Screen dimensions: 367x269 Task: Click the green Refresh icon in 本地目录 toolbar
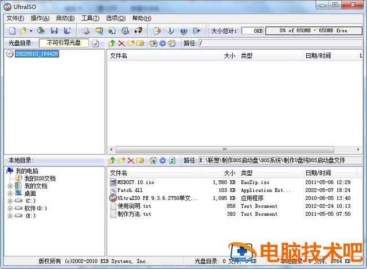(172, 160)
